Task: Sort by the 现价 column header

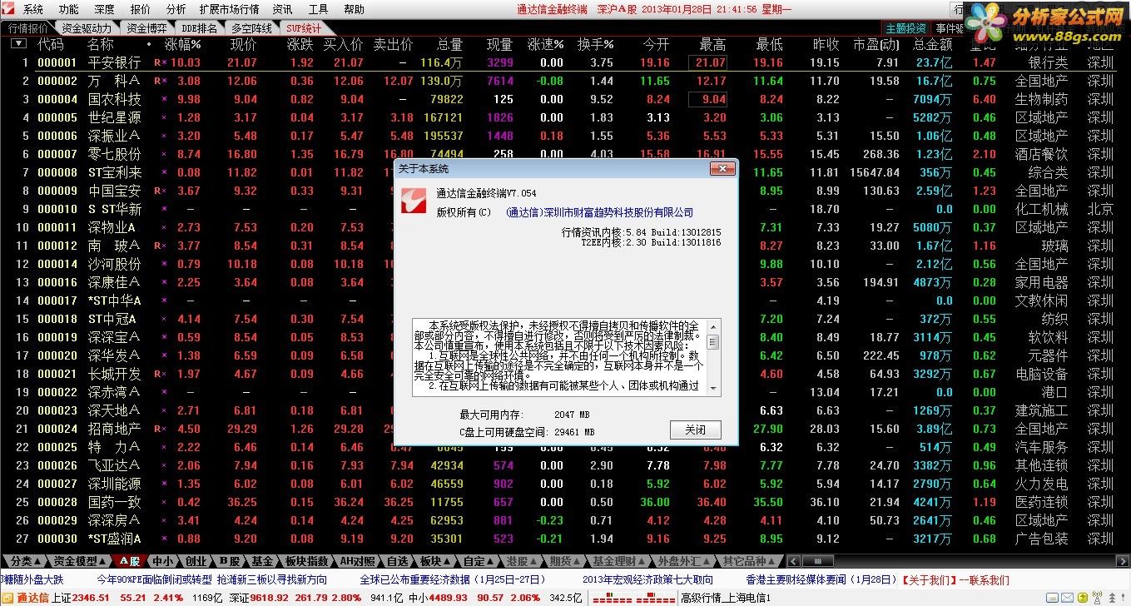Action: click(244, 43)
